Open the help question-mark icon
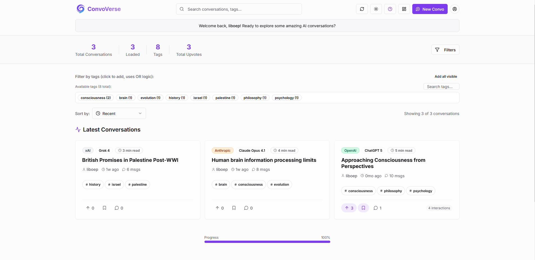Image resolution: width=535 pixels, height=260 pixels. [390, 9]
